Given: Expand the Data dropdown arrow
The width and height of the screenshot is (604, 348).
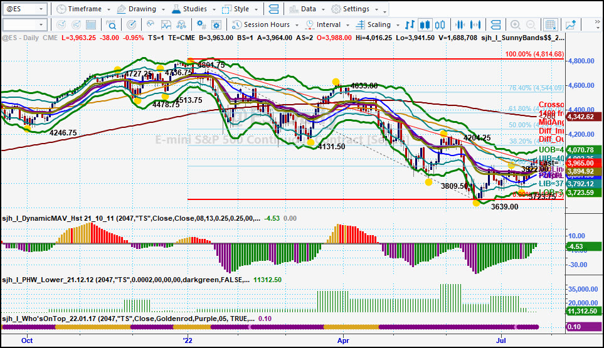Looking at the screenshot, I should (x=323, y=9).
